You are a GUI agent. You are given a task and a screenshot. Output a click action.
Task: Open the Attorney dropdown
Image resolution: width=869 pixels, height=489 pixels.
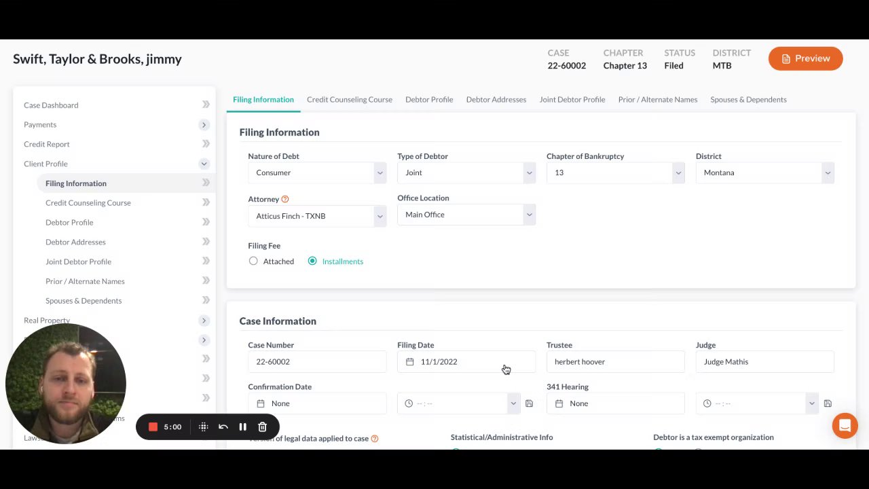tap(317, 216)
